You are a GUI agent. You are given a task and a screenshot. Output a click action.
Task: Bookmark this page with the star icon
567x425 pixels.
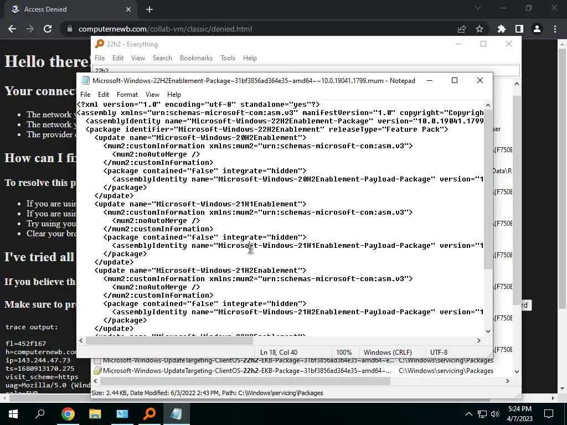pos(480,29)
